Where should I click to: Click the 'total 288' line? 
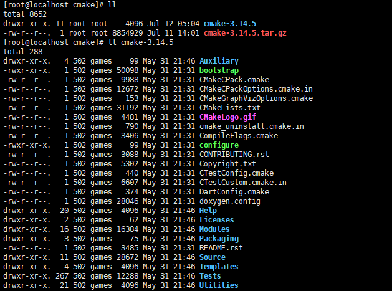pyautogui.click(x=23, y=52)
